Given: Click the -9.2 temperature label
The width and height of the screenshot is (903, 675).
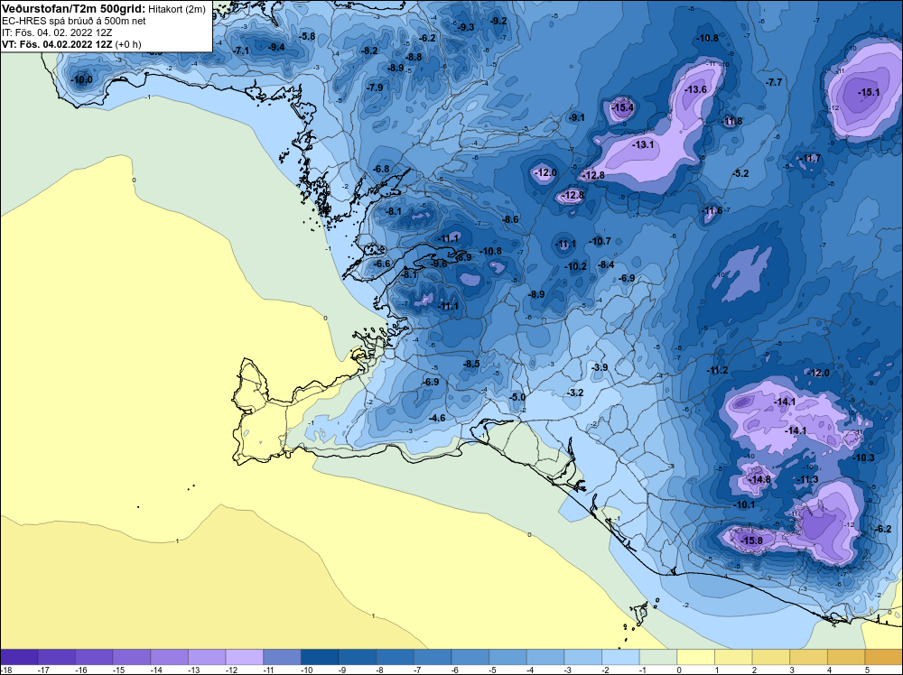Looking at the screenshot, I should [498, 21].
